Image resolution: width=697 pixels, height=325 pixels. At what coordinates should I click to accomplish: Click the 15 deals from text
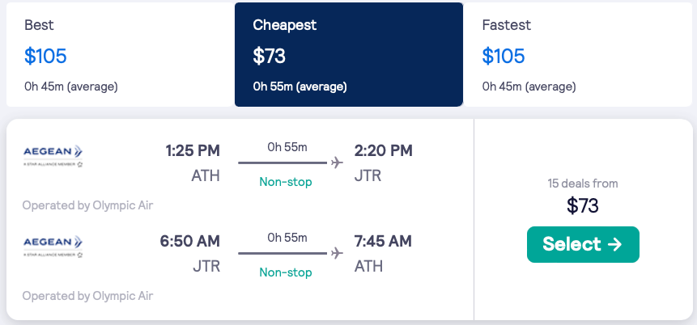pyautogui.click(x=583, y=184)
